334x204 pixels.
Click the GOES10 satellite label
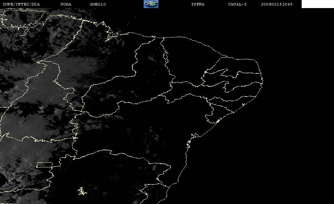98,4
